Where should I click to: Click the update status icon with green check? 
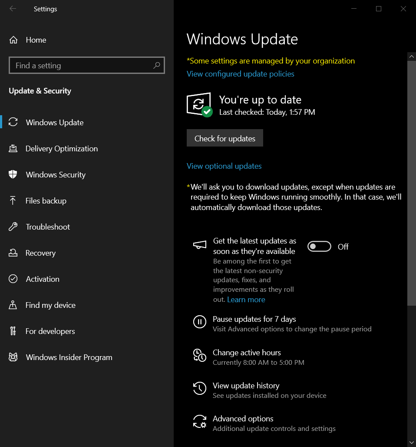tap(199, 105)
